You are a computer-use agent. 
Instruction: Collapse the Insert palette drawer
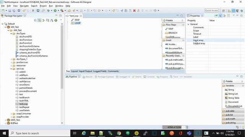[173, 40]
